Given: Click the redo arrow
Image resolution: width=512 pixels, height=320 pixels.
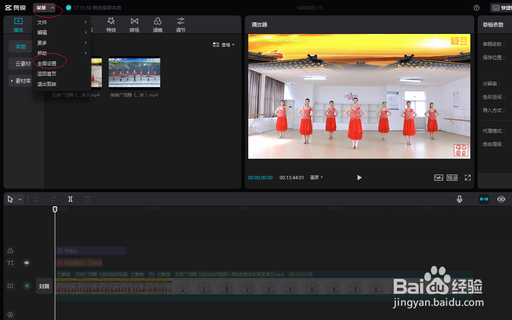Looking at the screenshot, I should (53, 199).
